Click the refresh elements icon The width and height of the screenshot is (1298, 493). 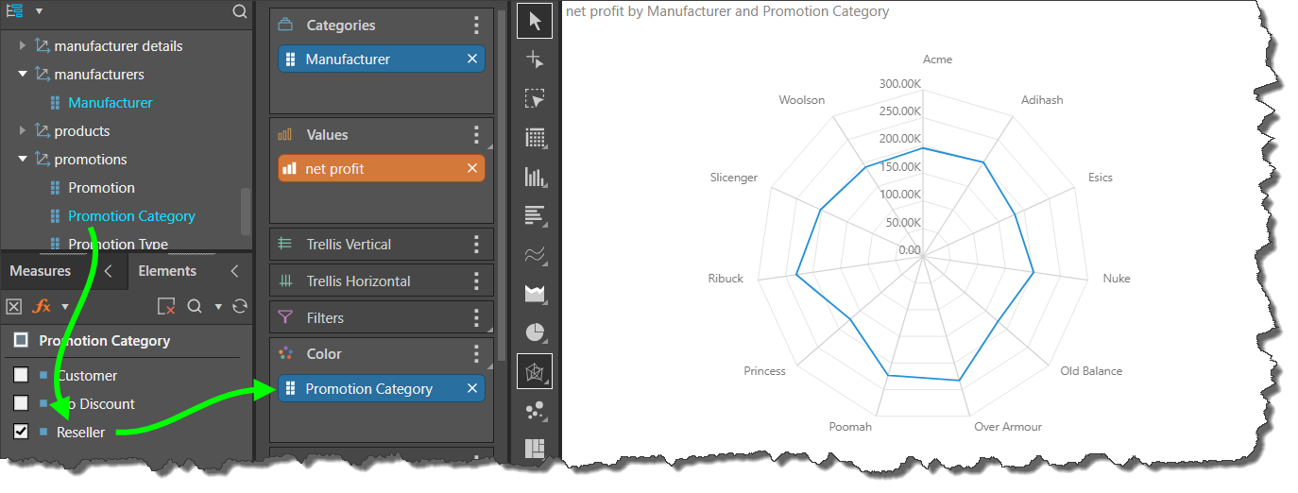[x=240, y=306]
